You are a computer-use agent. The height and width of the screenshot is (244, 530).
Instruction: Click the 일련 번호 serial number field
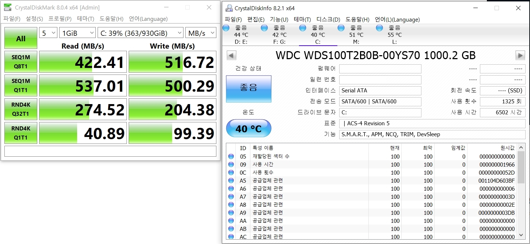[380, 80]
